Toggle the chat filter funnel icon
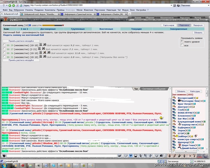Viewport: 210px width, 168px height. [131, 156]
